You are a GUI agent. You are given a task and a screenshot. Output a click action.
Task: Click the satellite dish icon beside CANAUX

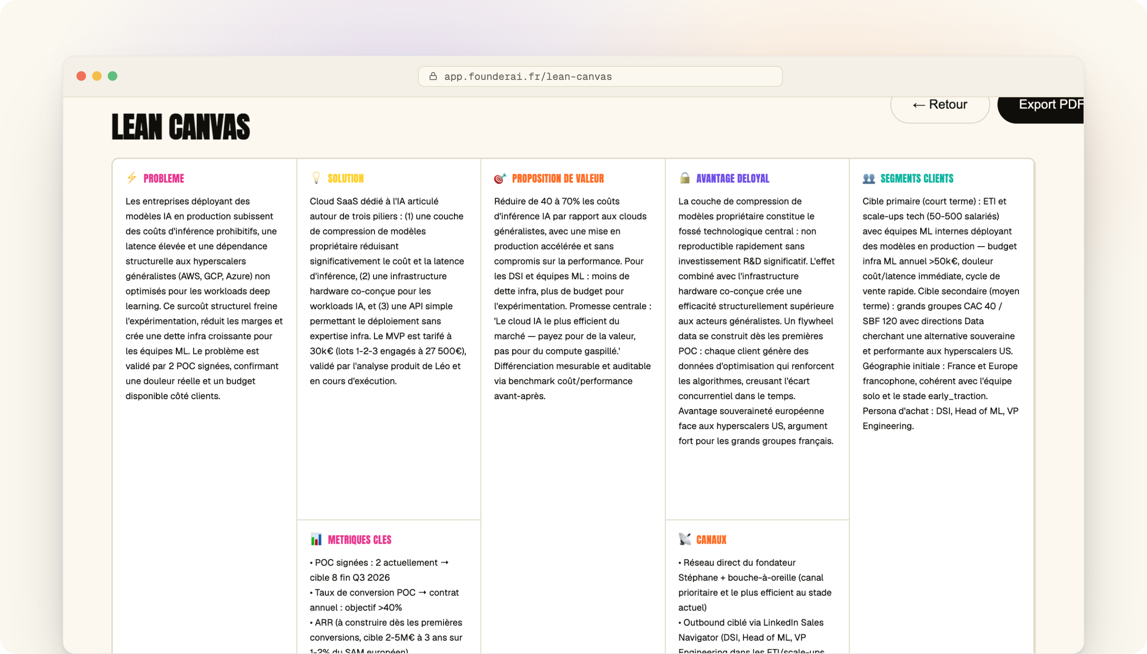(684, 539)
